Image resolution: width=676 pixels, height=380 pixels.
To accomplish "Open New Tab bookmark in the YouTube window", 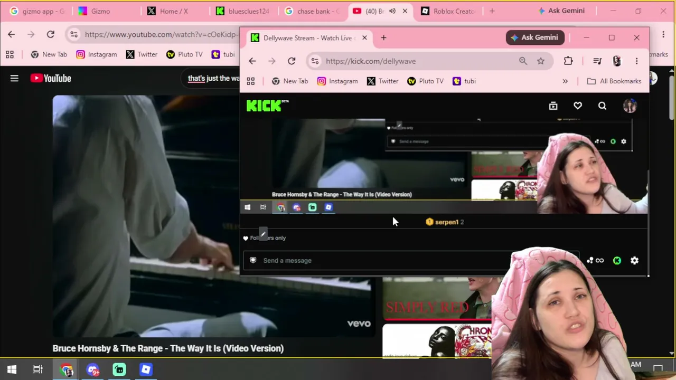I will (x=49, y=54).
